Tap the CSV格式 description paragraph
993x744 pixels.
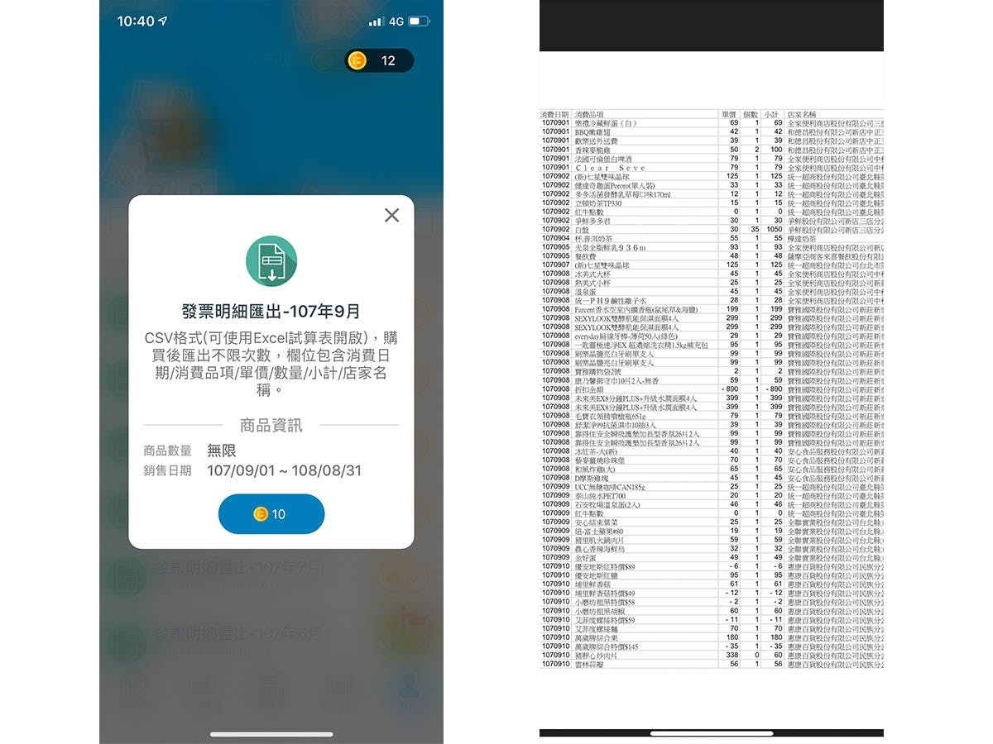pyautogui.click(x=271, y=364)
